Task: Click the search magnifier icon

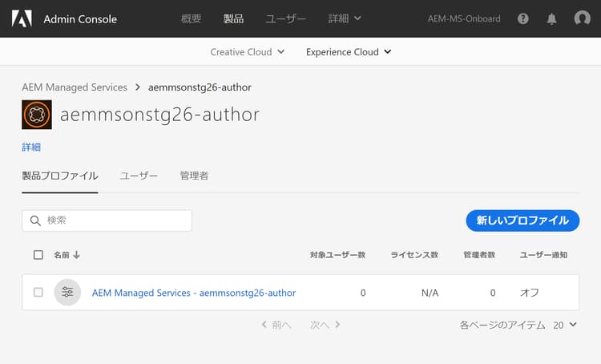Action: pos(35,220)
